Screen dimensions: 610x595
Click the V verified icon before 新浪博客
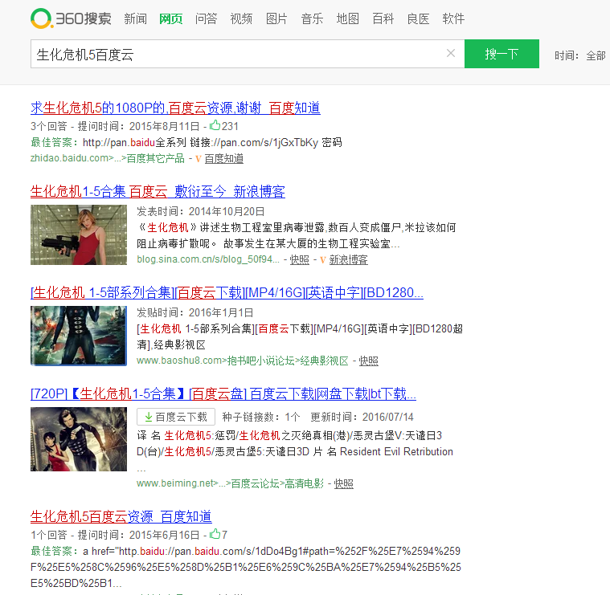tap(323, 259)
